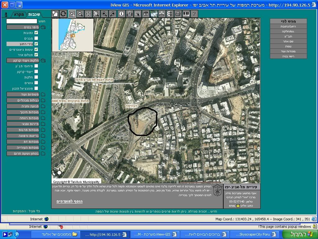The image size is (318, 239).
Task: Click the printer icon in toolbar
Action: click(178, 14)
